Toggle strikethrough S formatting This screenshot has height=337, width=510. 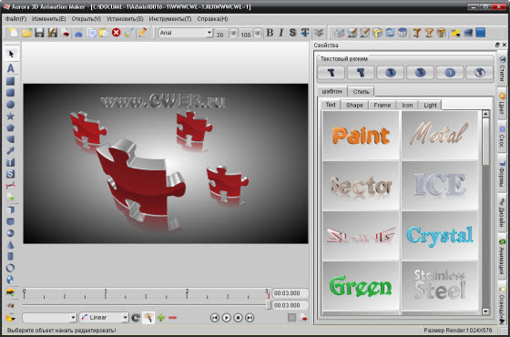tap(292, 33)
